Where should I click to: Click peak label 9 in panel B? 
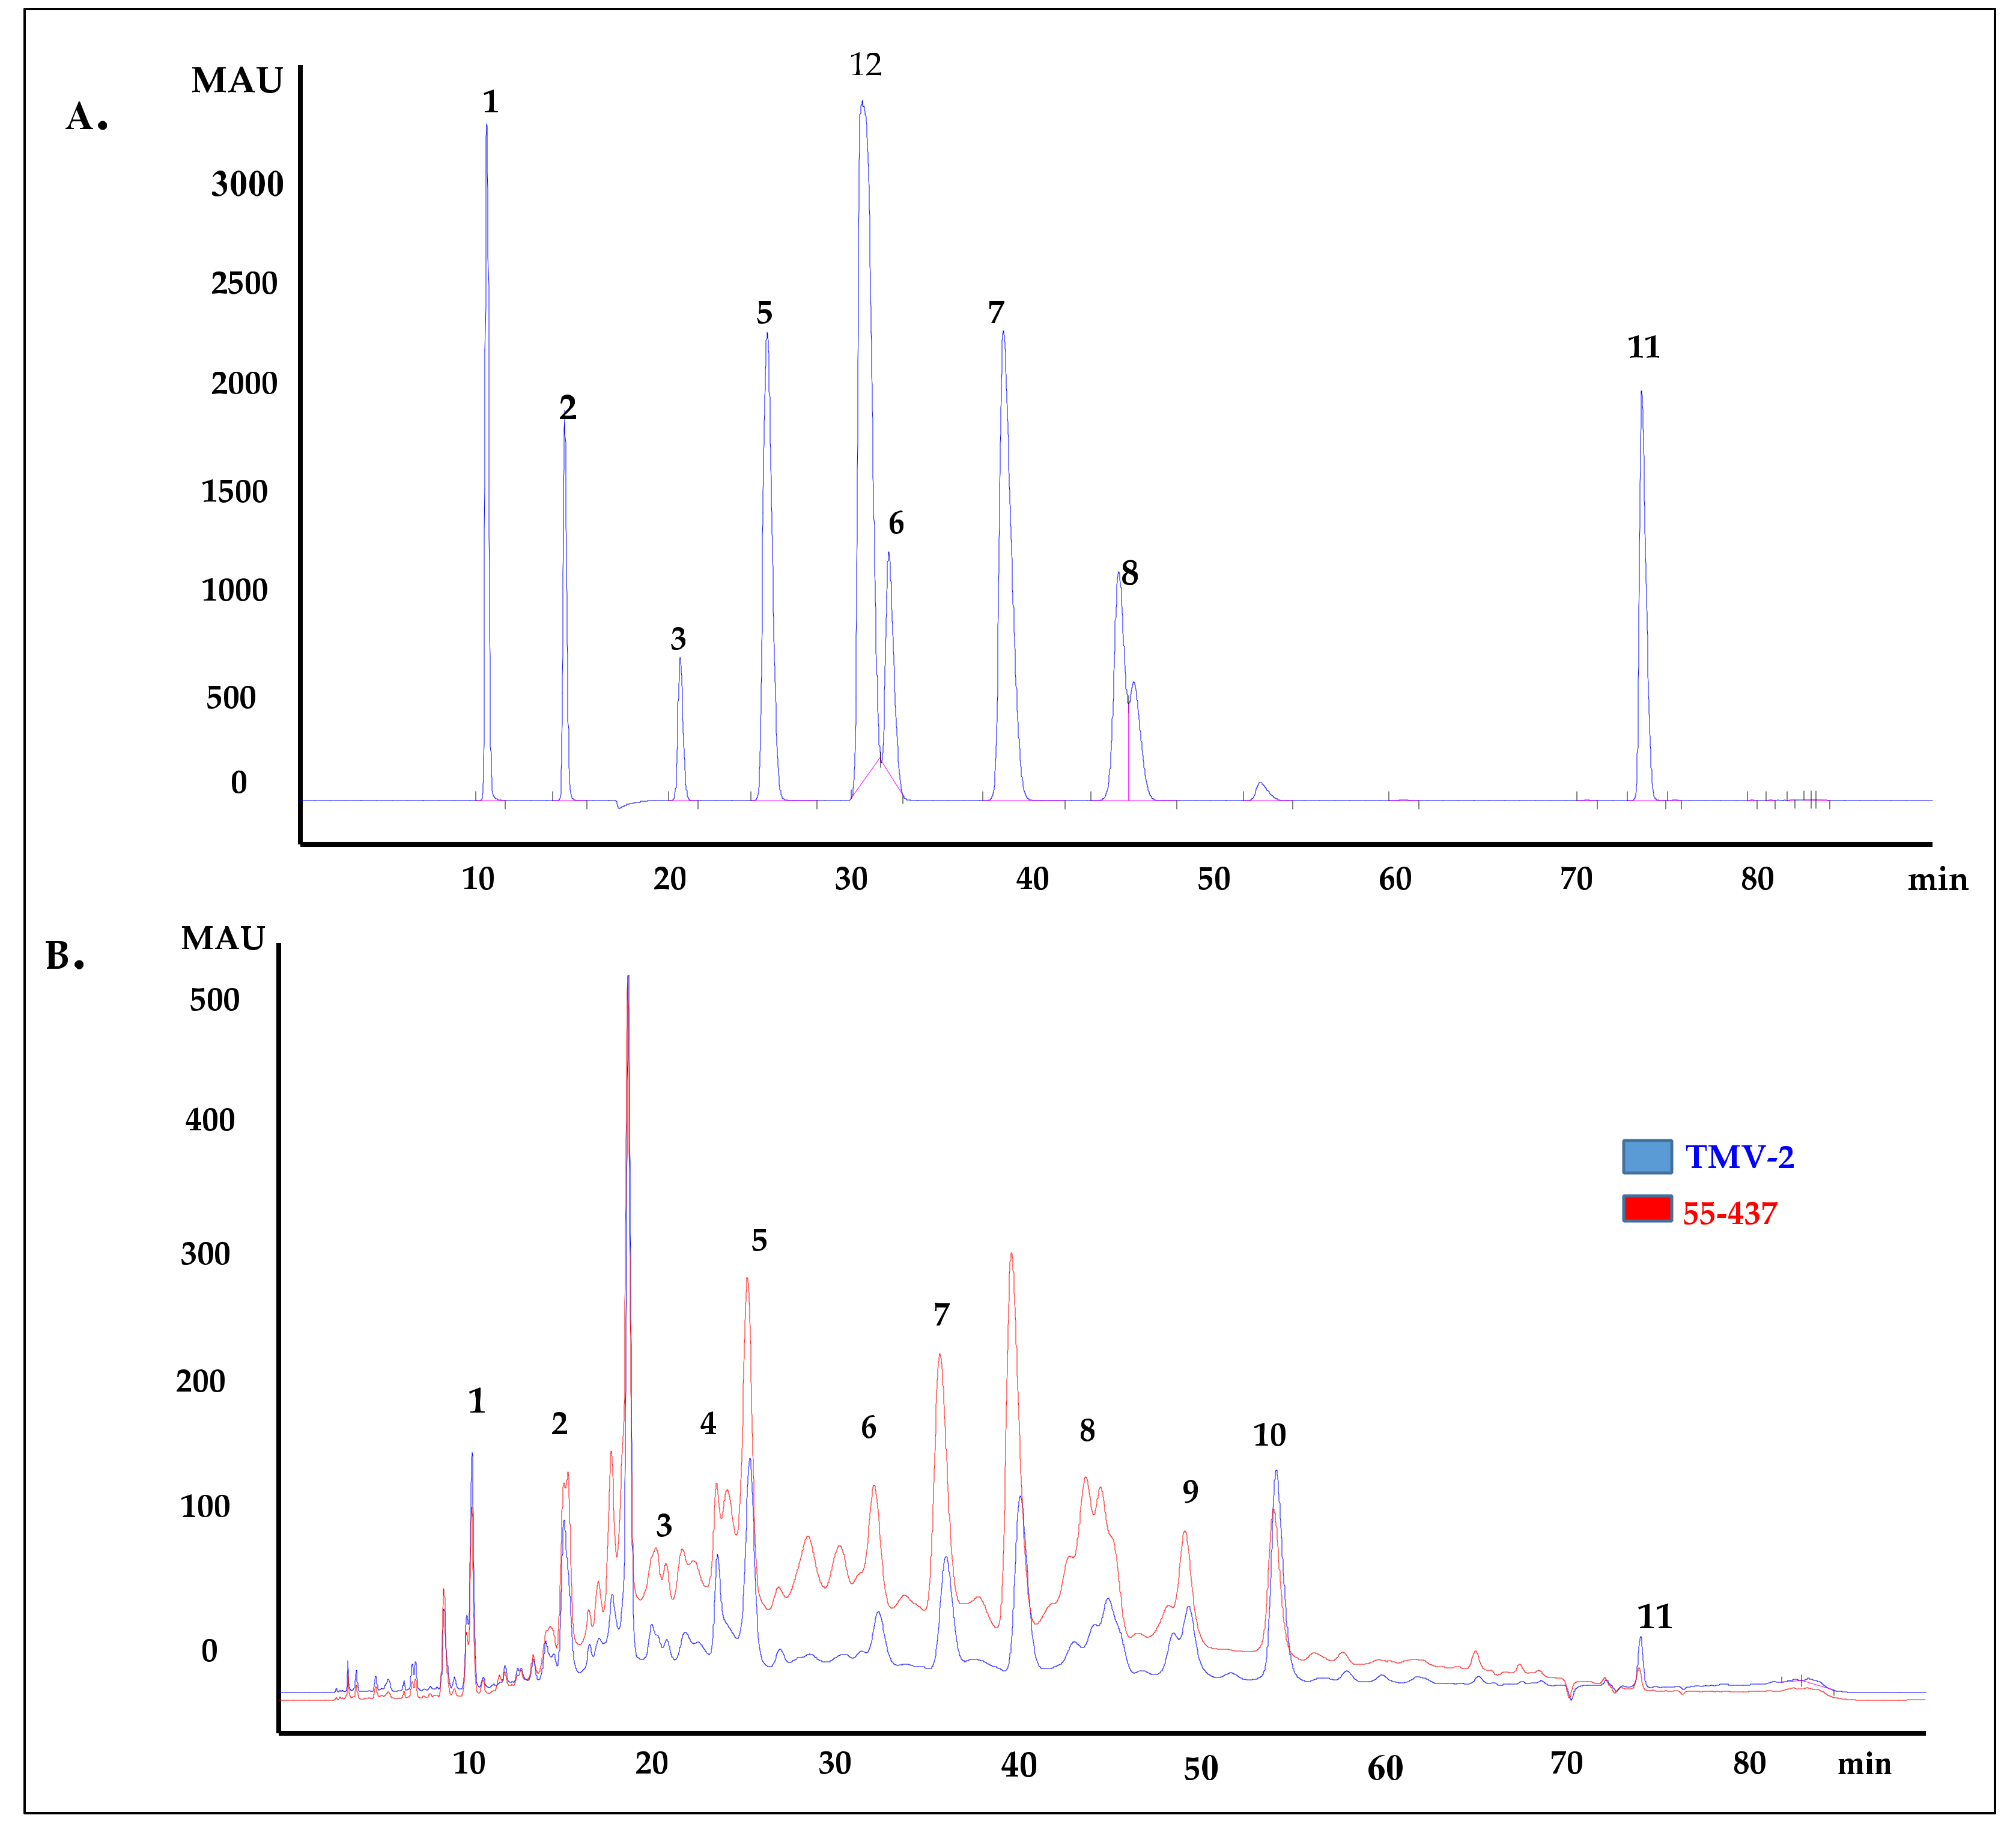[x=1190, y=1492]
